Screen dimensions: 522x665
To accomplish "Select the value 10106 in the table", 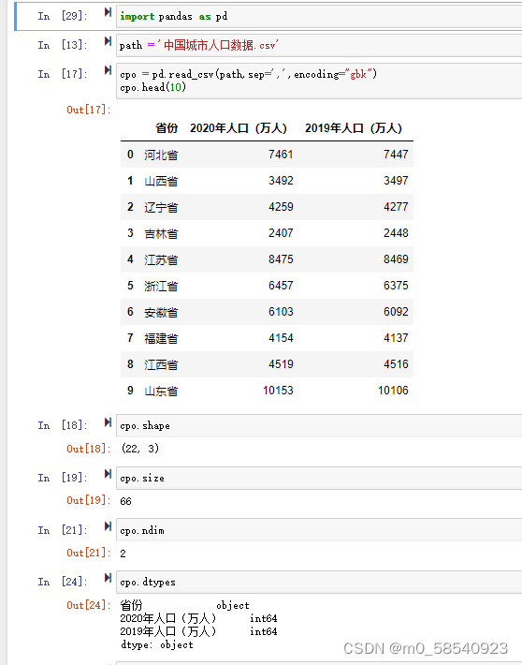I will 393,391.
